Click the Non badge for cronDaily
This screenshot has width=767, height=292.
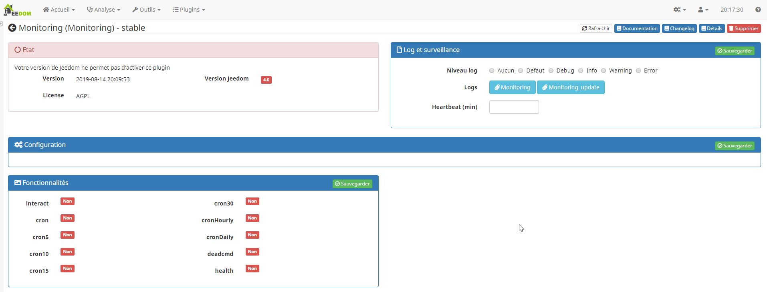pyautogui.click(x=252, y=235)
